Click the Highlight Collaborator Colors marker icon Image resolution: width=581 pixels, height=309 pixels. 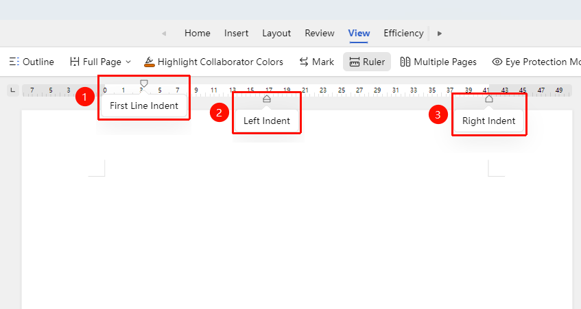point(149,62)
